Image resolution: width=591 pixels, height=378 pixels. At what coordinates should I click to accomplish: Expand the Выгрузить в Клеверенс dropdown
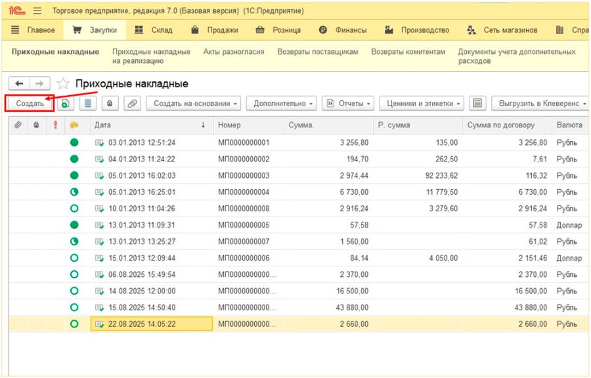(x=540, y=103)
